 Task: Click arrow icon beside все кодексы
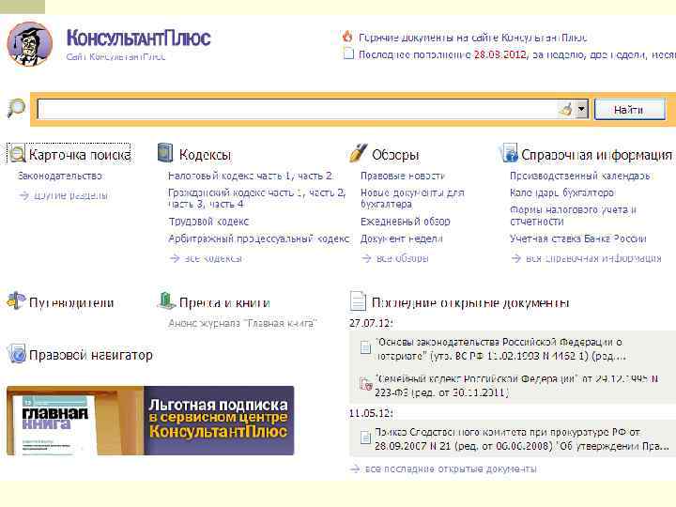coord(175,258)
